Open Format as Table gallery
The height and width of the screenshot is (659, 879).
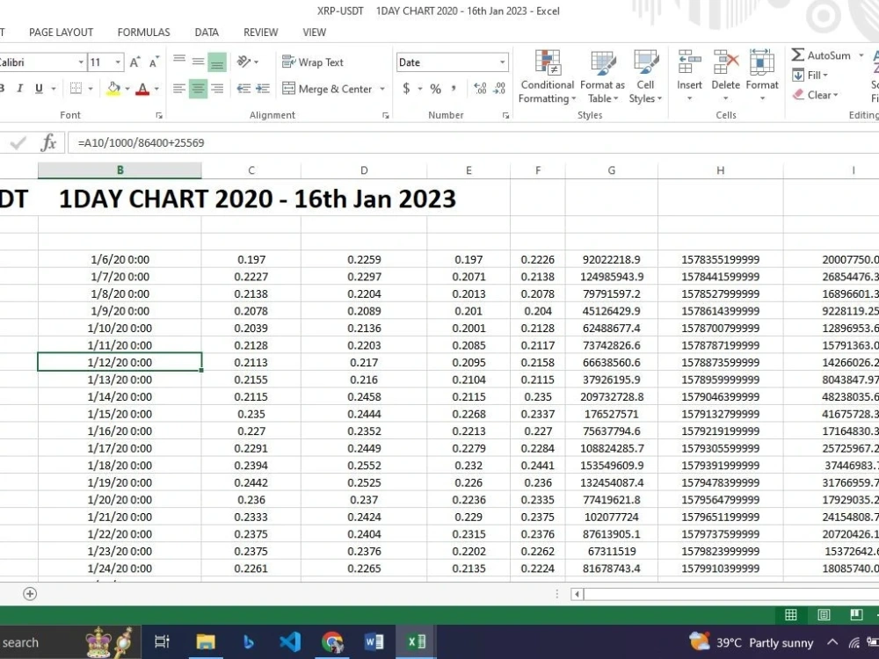tap(603, 76)
